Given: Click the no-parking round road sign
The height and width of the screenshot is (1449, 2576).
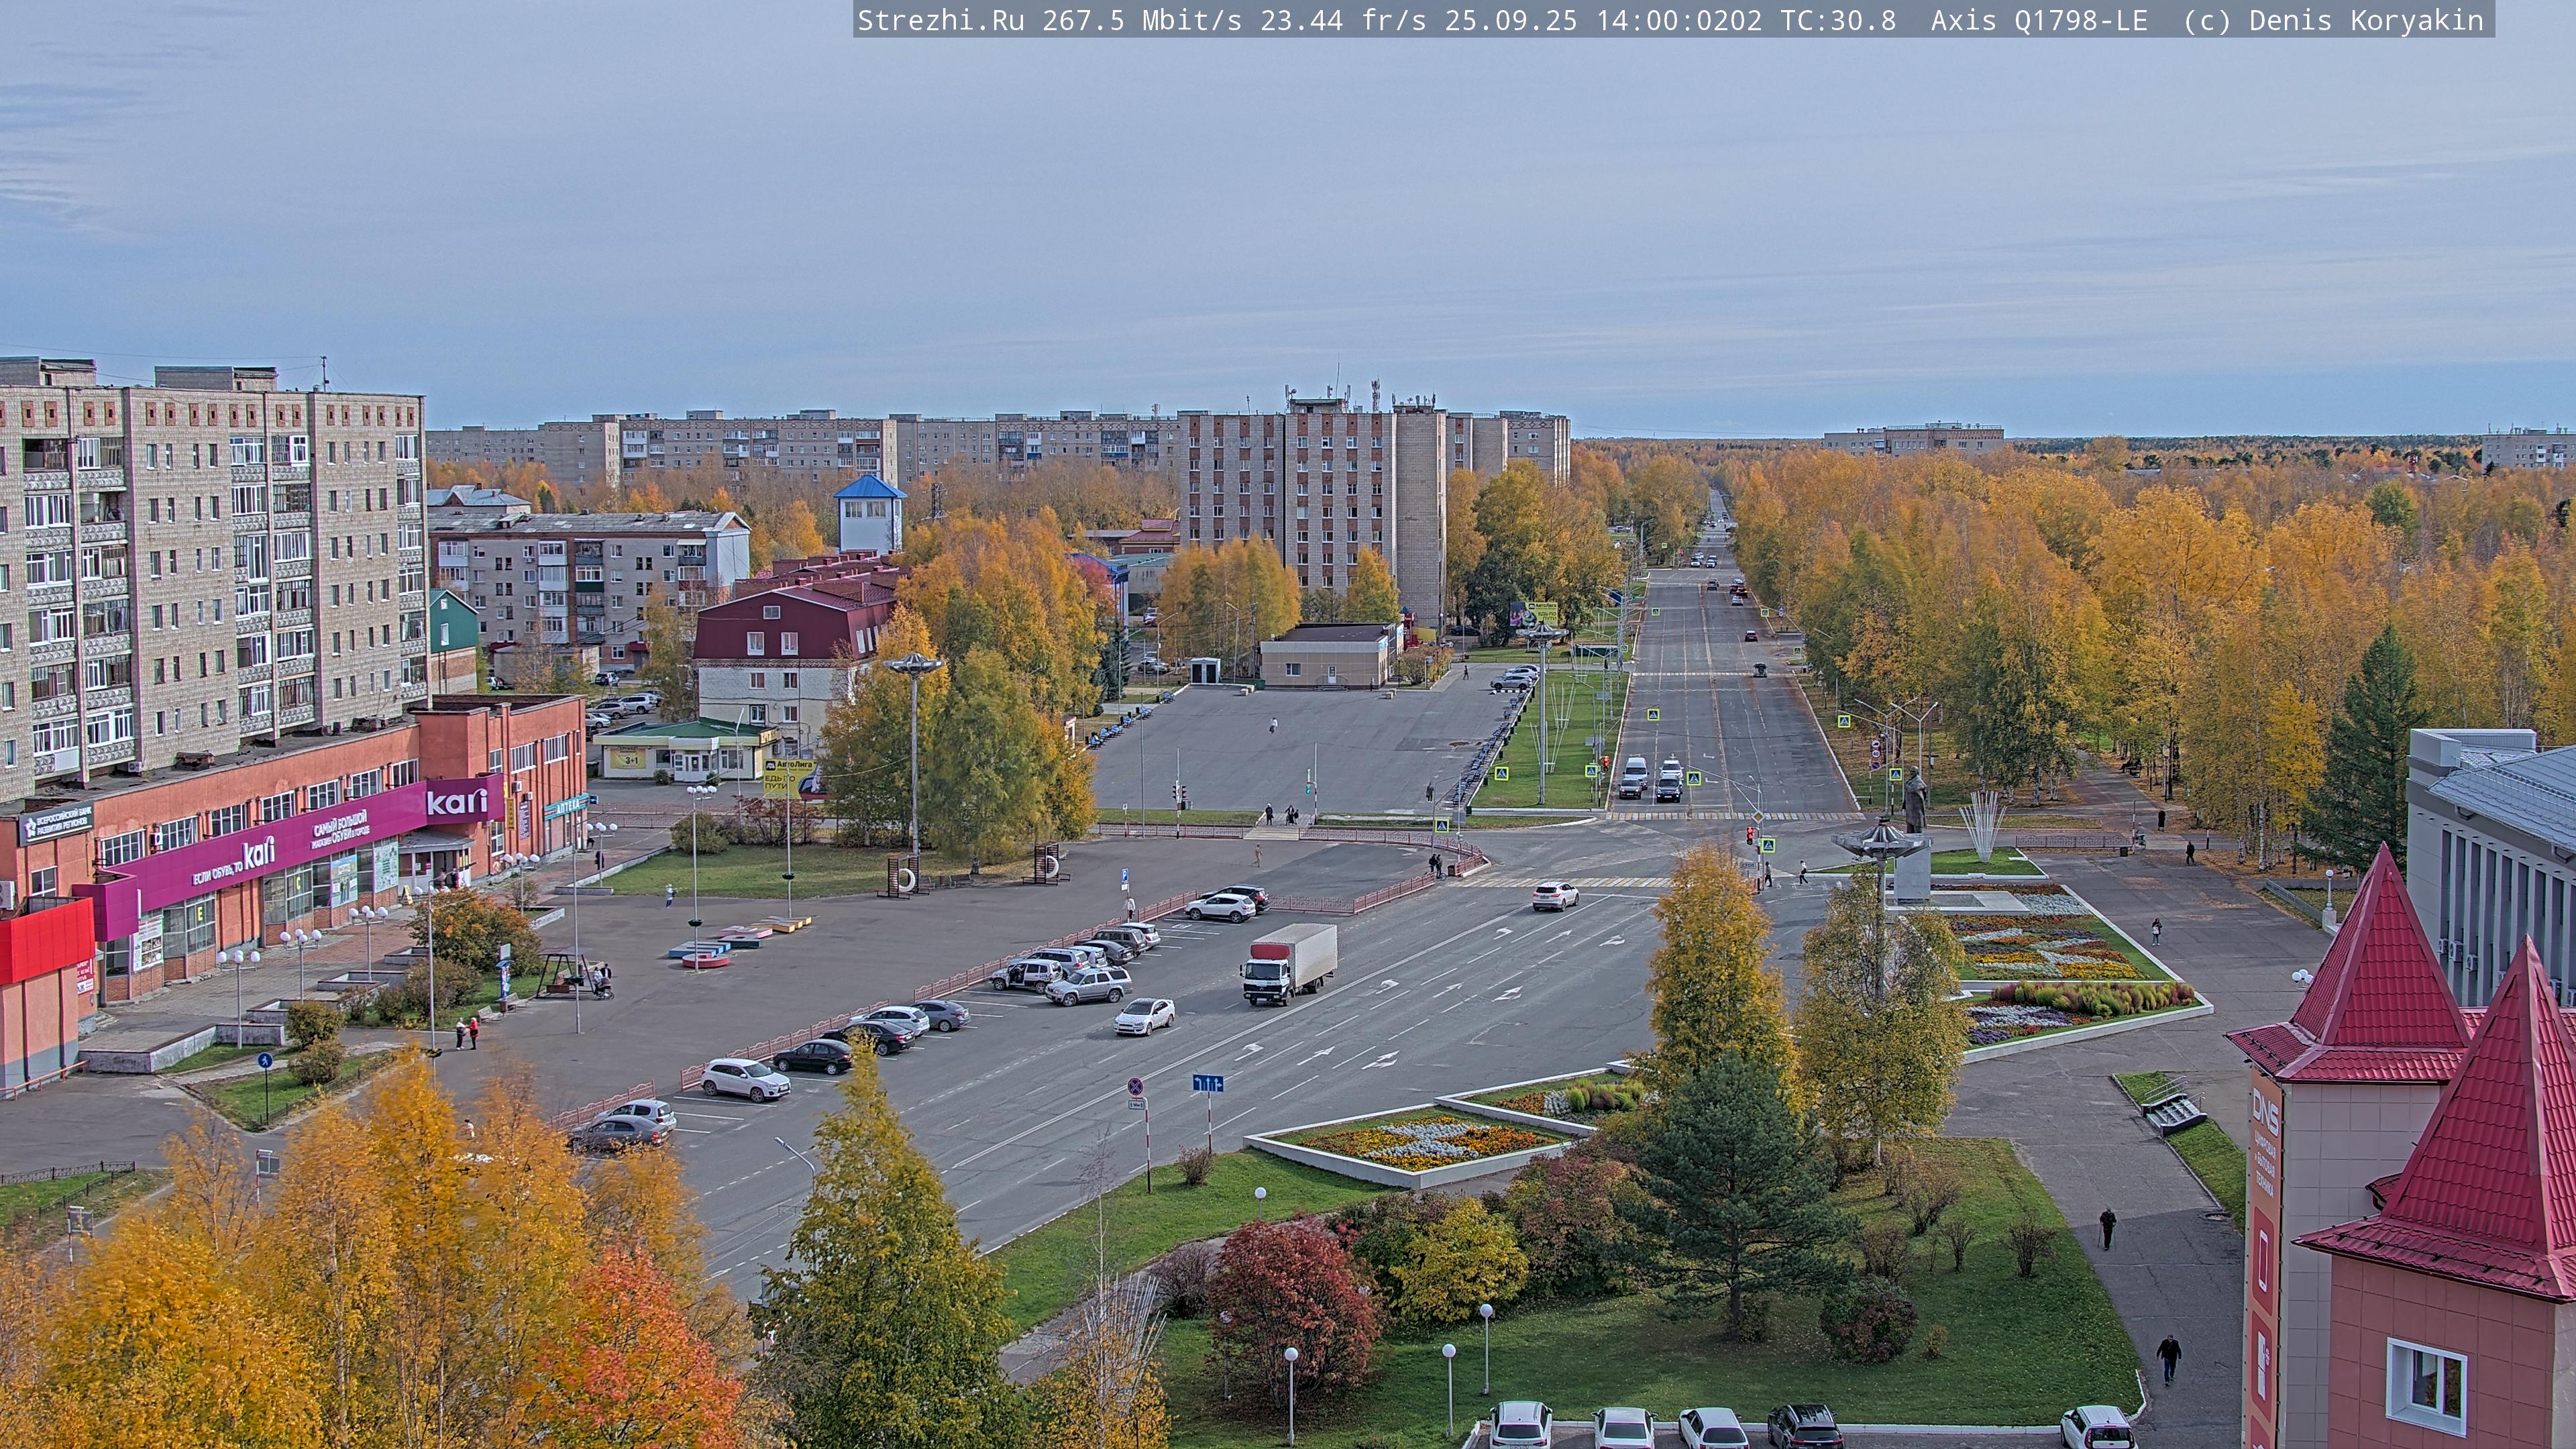Looking at the screenshot, I should click(x=1135, y=1086).
